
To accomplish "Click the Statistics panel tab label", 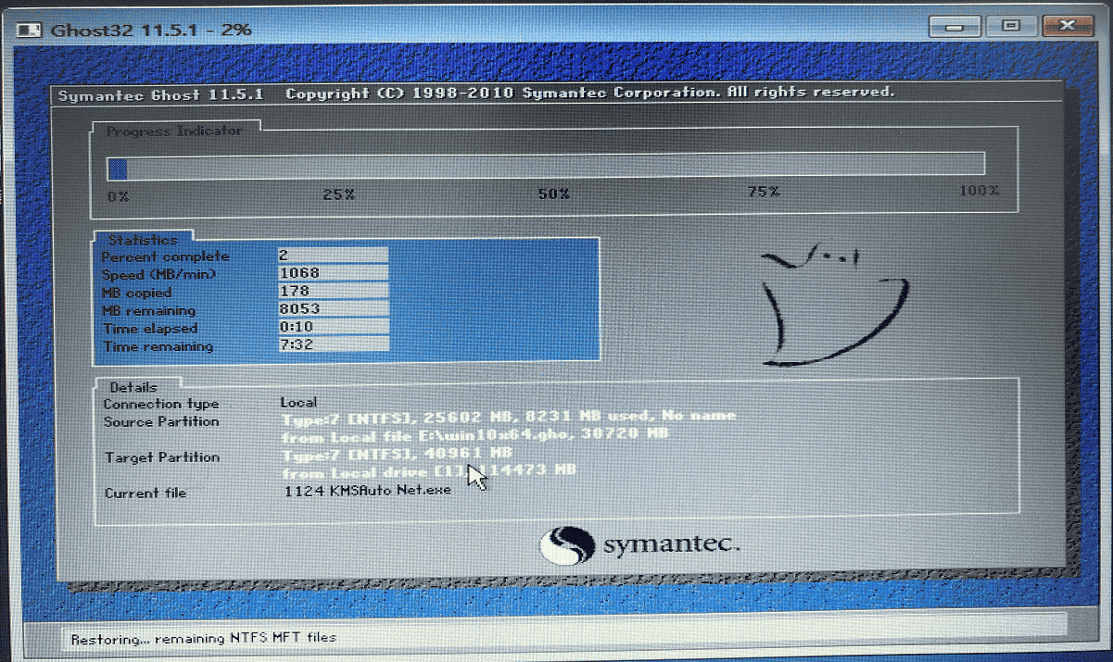I will coord(142,241).
